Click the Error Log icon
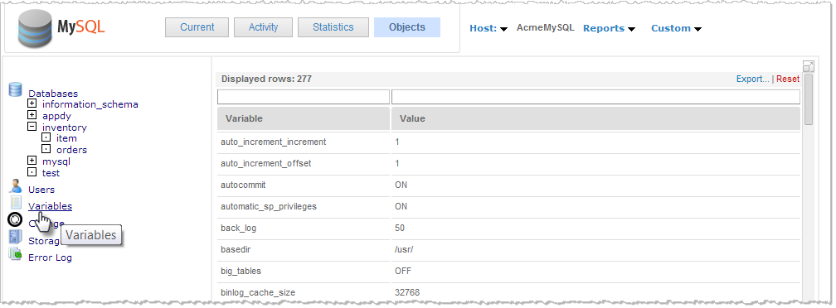Image resolution: width=836 pixels, height=308 pixels. [x=16, y=254]
